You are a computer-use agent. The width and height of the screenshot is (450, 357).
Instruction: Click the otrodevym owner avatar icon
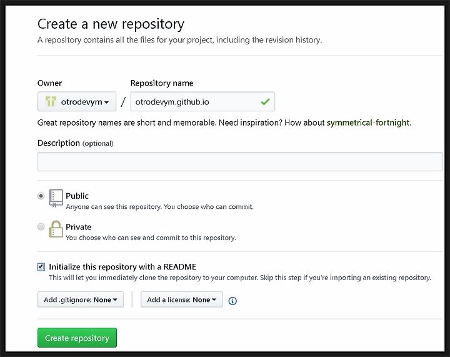tap(51, 101)
